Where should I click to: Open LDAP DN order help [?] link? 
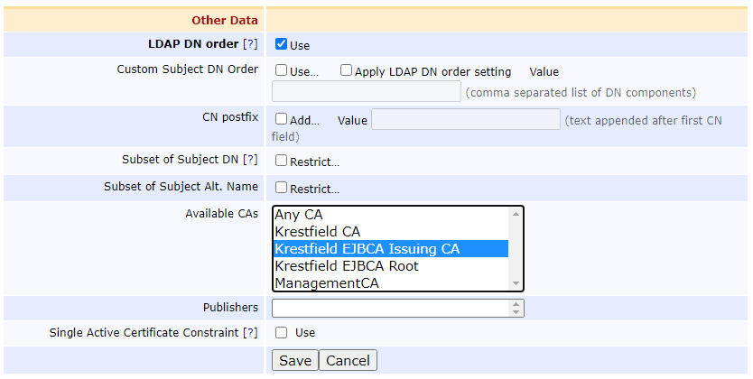point(250,44)
